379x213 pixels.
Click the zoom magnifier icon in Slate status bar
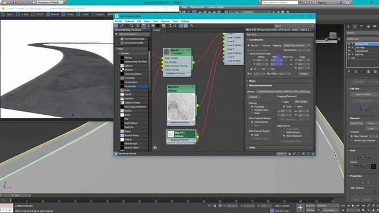(x=294, y=154)
